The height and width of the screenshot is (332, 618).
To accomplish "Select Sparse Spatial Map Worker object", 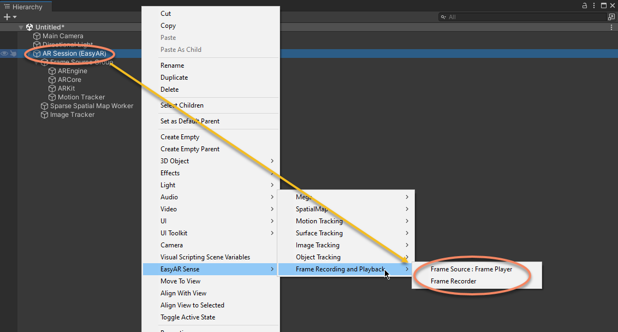I will click(91, 106).
